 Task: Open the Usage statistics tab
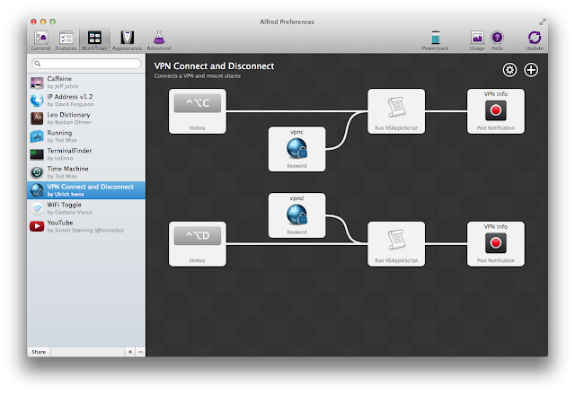coord(477,40)
